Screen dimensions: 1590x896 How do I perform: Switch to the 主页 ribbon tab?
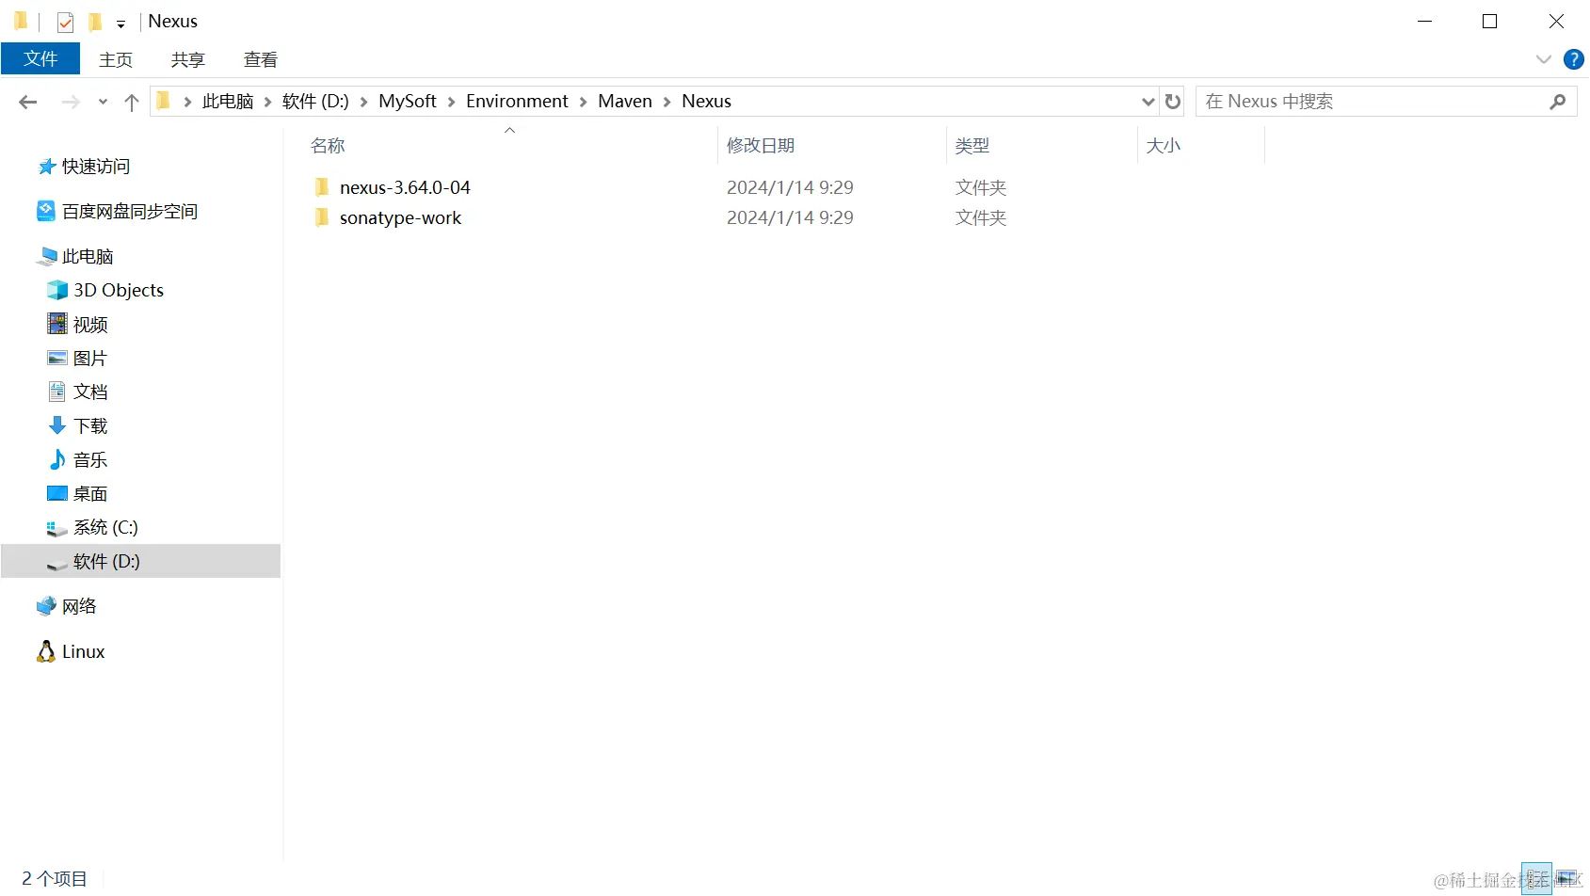tap(116, 59)
